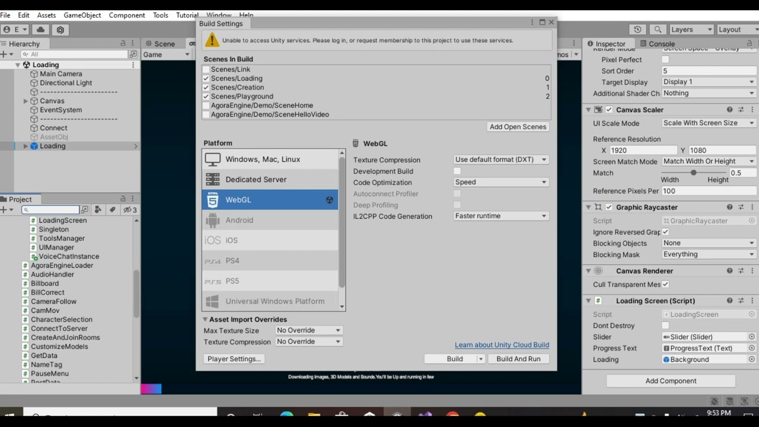Viewport: 759px width, 427px height.
Task: Collapse Asset Import Overrides section
Action: click(x=206, y=319)
